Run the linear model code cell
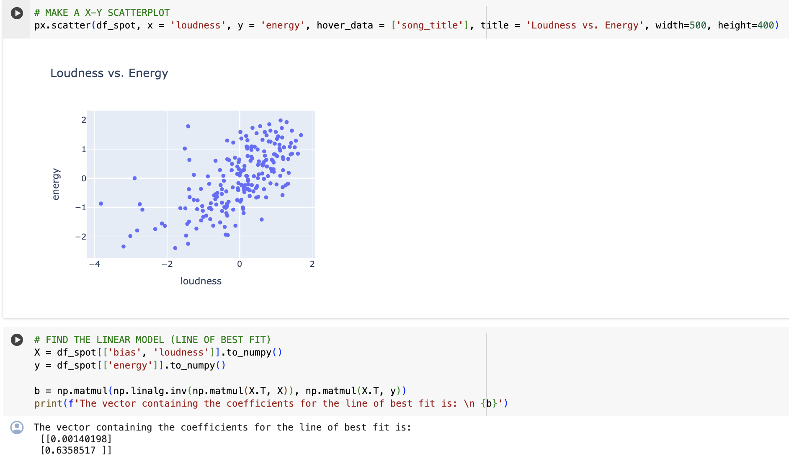Screen dimensions: 789x459 [x=17, y=340]
